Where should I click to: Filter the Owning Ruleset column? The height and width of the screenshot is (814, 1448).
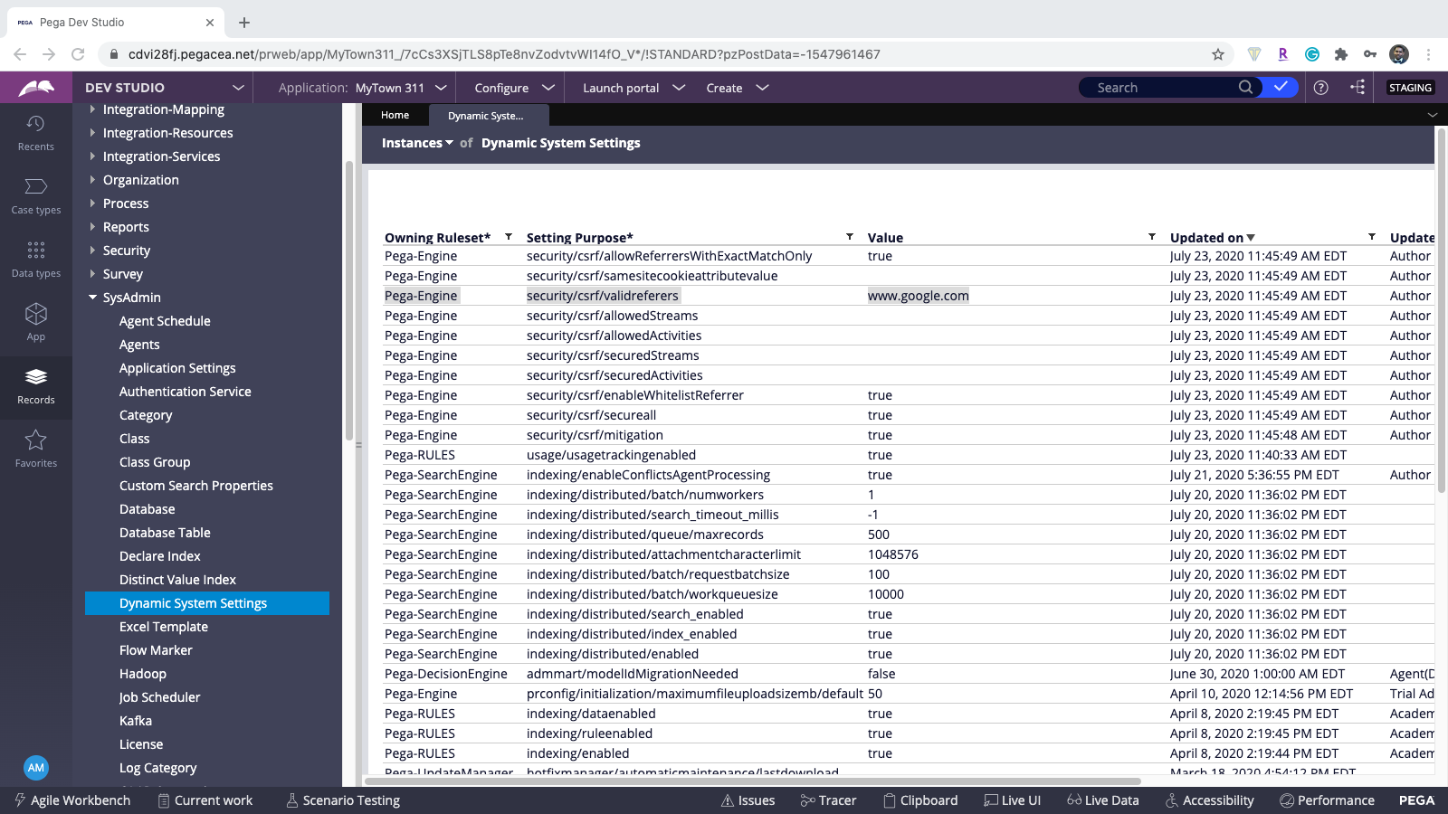tap(508, 236)
